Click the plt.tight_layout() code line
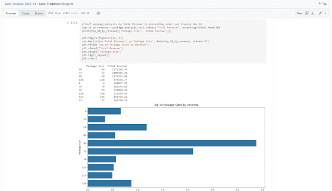Screen dimensions: 332x191 point(96,55)
